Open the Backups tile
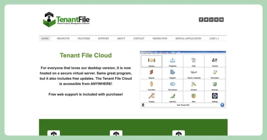 coord(215,85)
